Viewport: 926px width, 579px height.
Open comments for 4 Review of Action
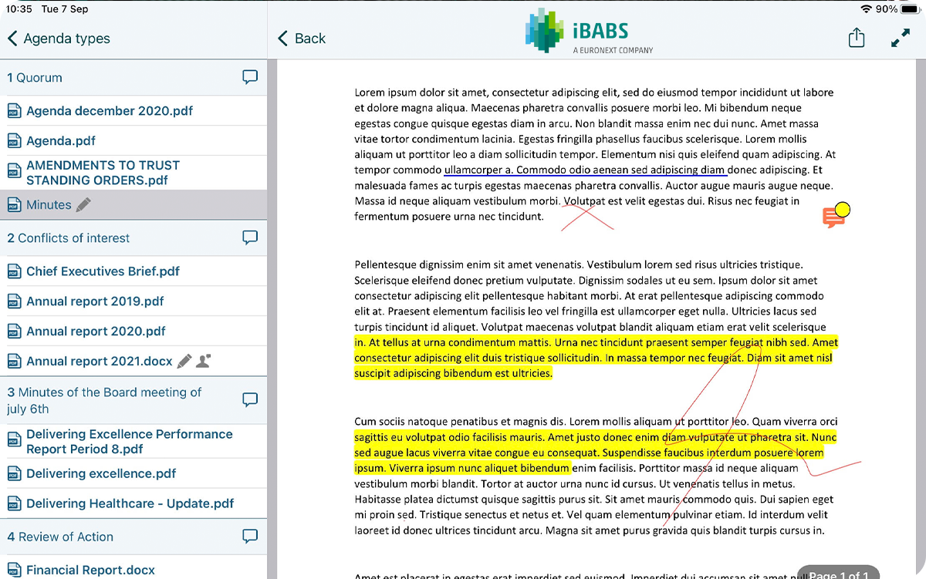[250, 536]
